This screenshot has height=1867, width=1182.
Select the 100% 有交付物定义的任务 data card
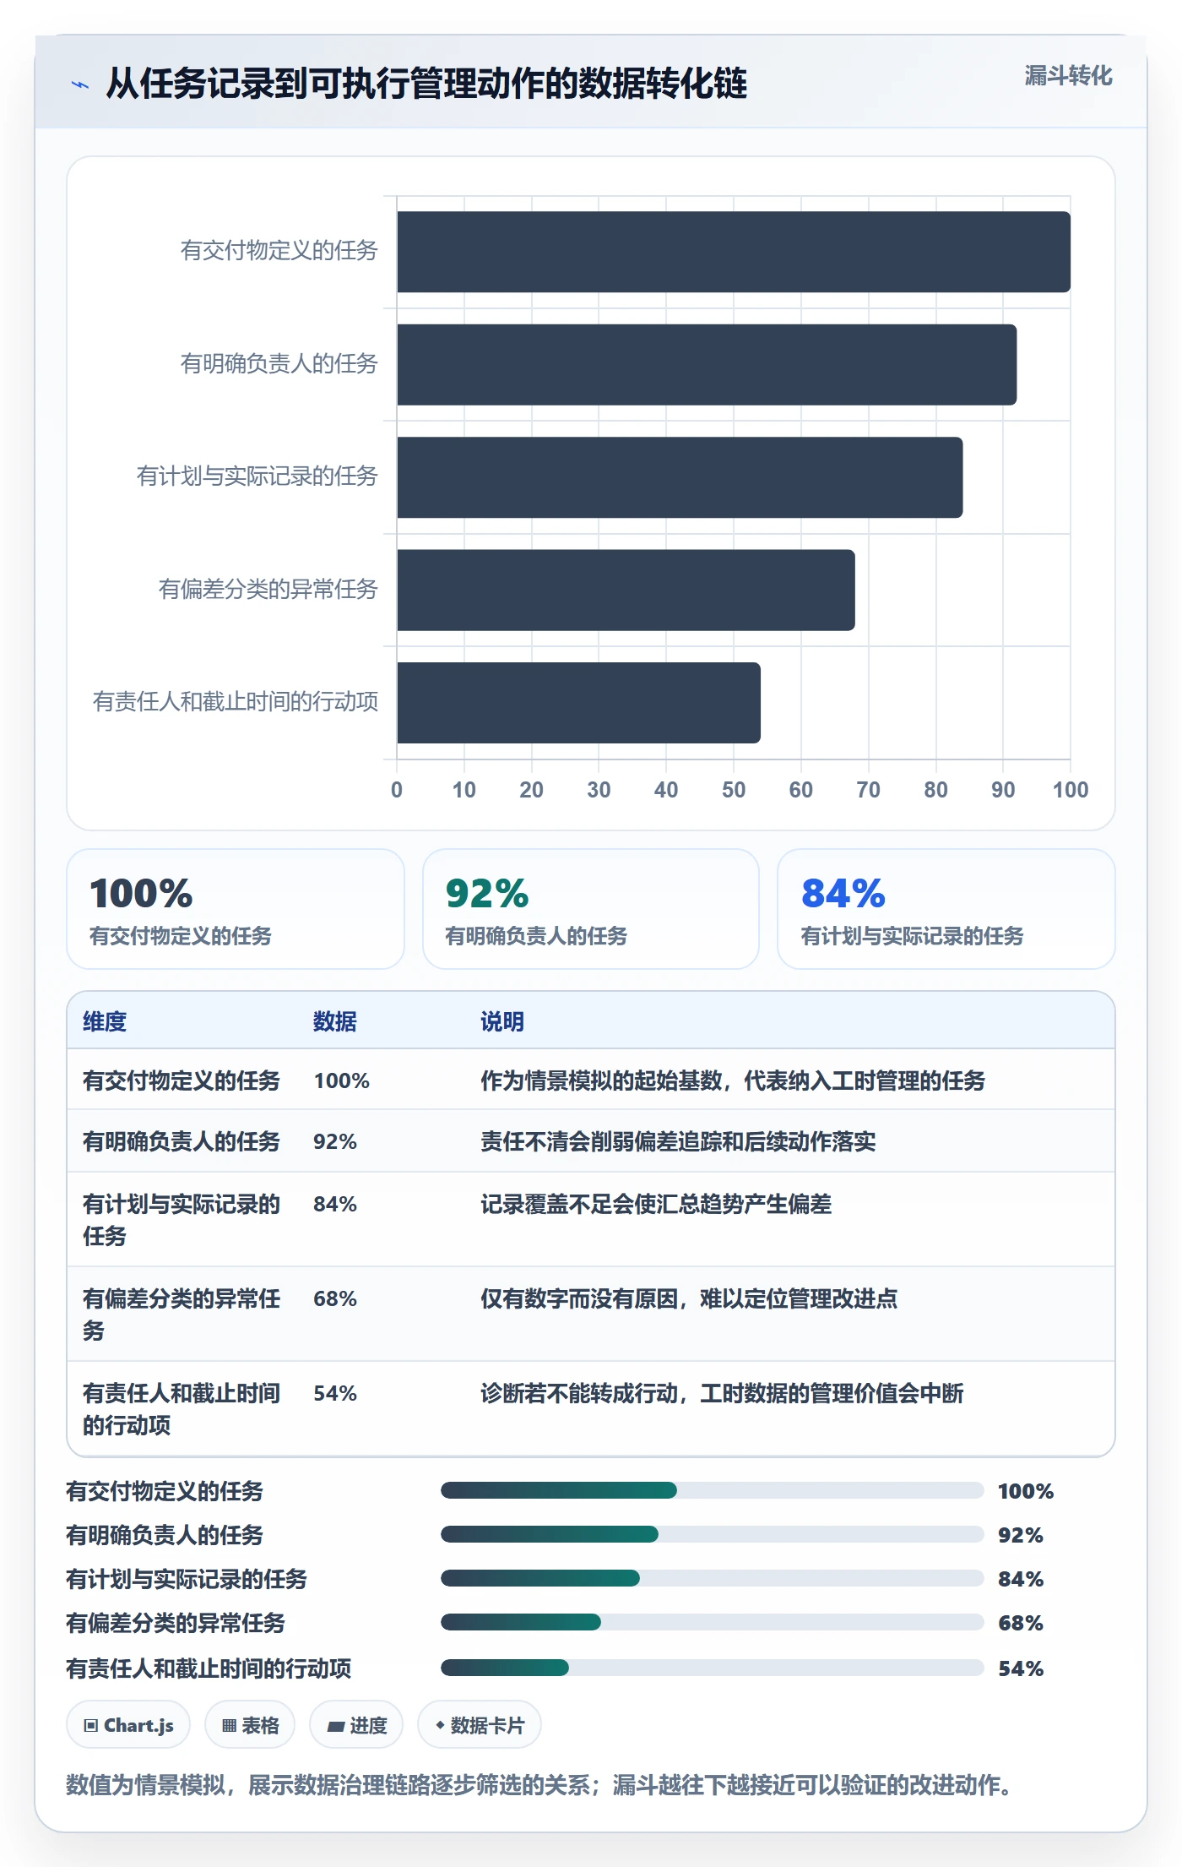(x=236, y=909)
